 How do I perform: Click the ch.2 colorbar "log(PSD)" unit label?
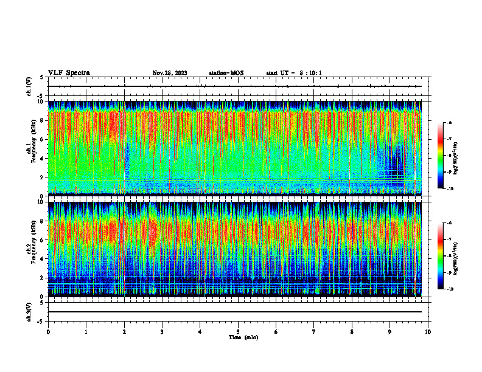click(456, 259)
